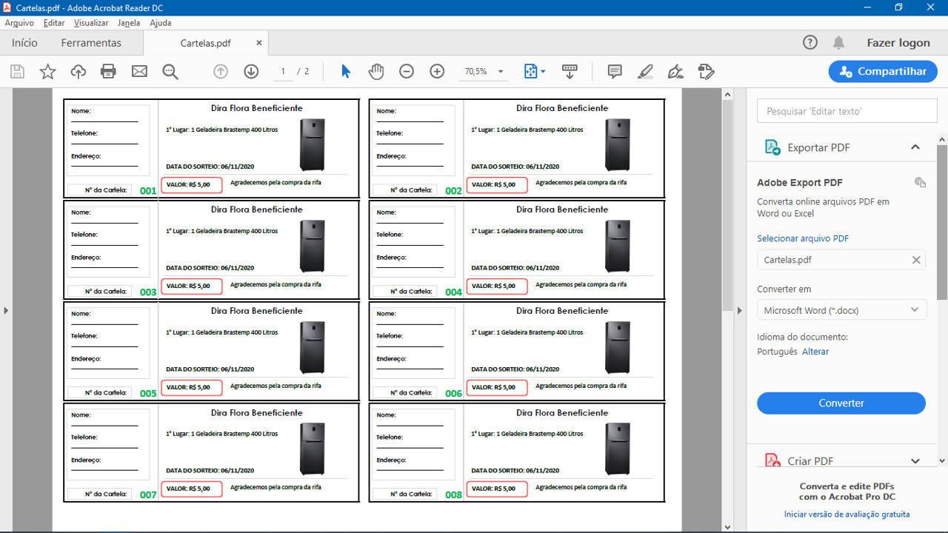
Task: Click Fazer logon
Action: point(898,43)
